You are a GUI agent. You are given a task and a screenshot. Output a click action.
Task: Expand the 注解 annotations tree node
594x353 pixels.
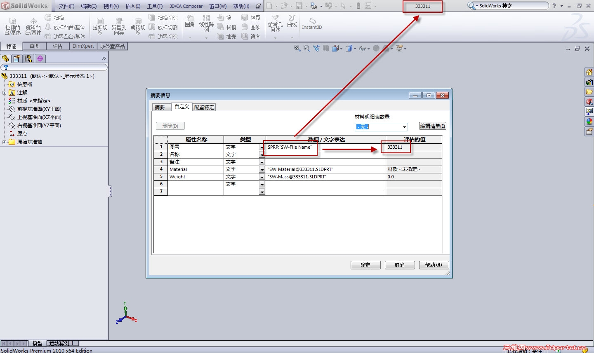4,93
